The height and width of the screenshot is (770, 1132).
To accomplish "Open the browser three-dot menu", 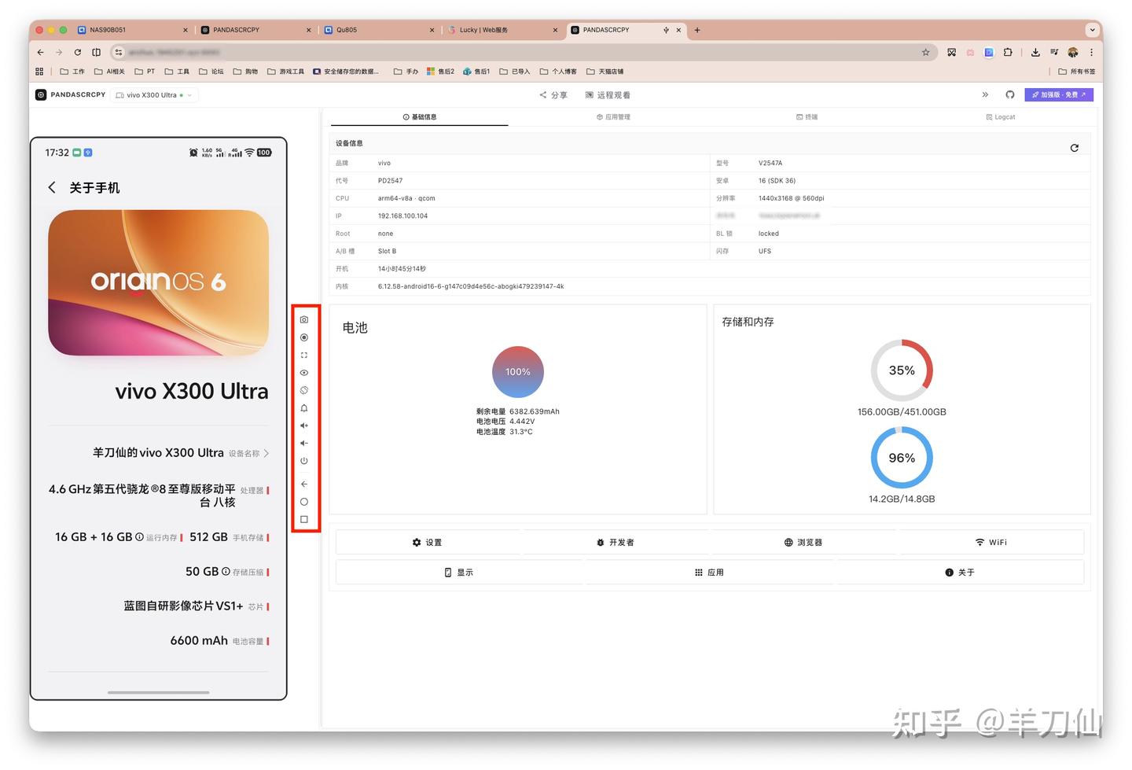I will (x=1092, y=52).
